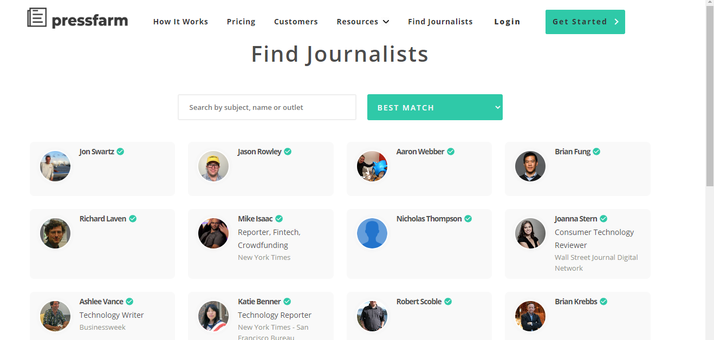Open Mike Isaac's profile photo
The width and height of the screenshot is (714, 340).
pos(213,233)
